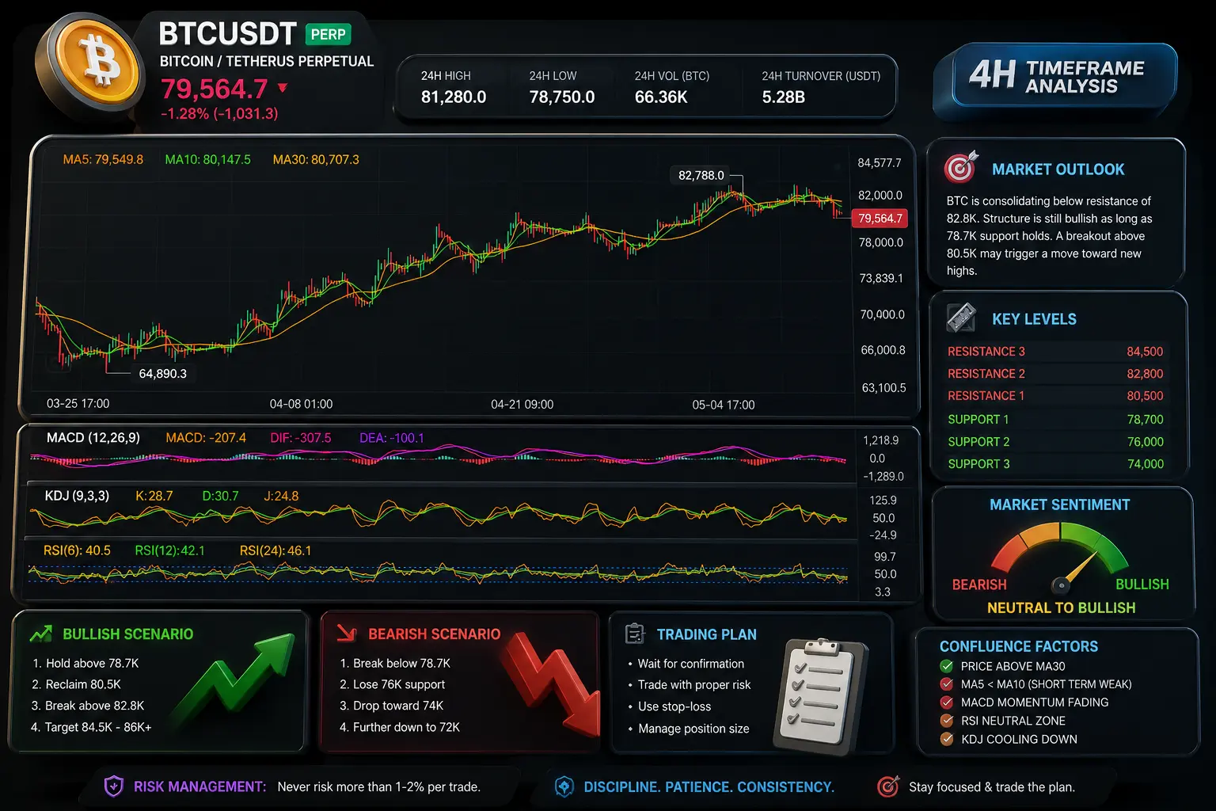Click the NEUTRAL TO BULLISH sentiment label

click(1061, 607)
